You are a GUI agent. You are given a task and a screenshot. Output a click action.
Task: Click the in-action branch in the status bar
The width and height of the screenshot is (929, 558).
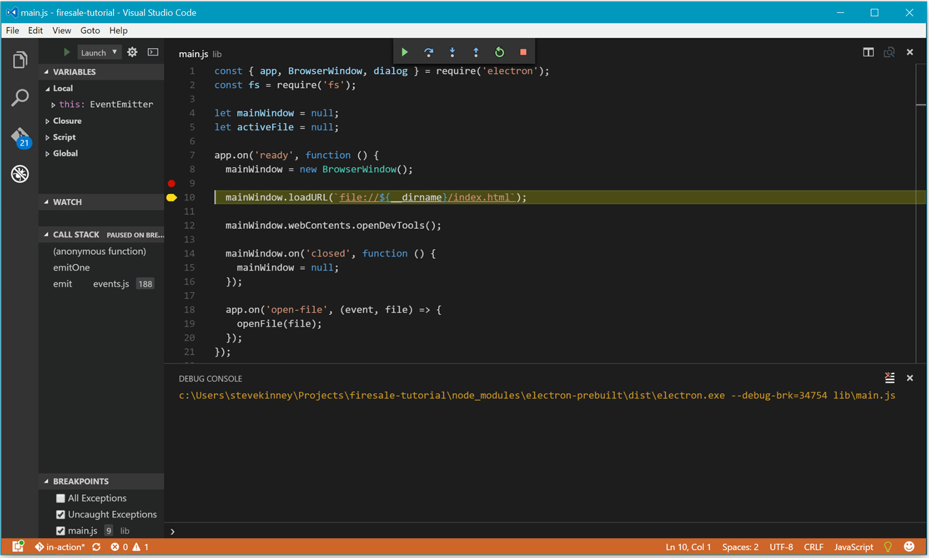(60, 547)
